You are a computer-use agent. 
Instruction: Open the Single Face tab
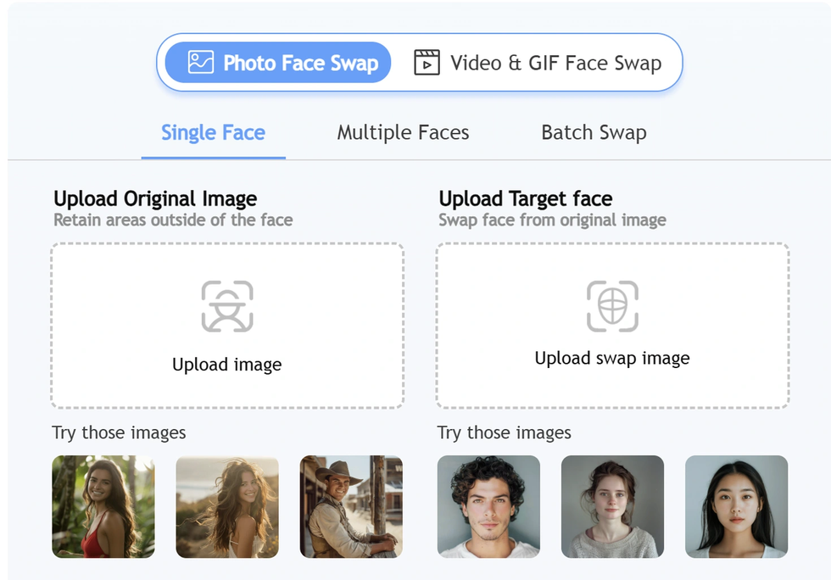213,133
